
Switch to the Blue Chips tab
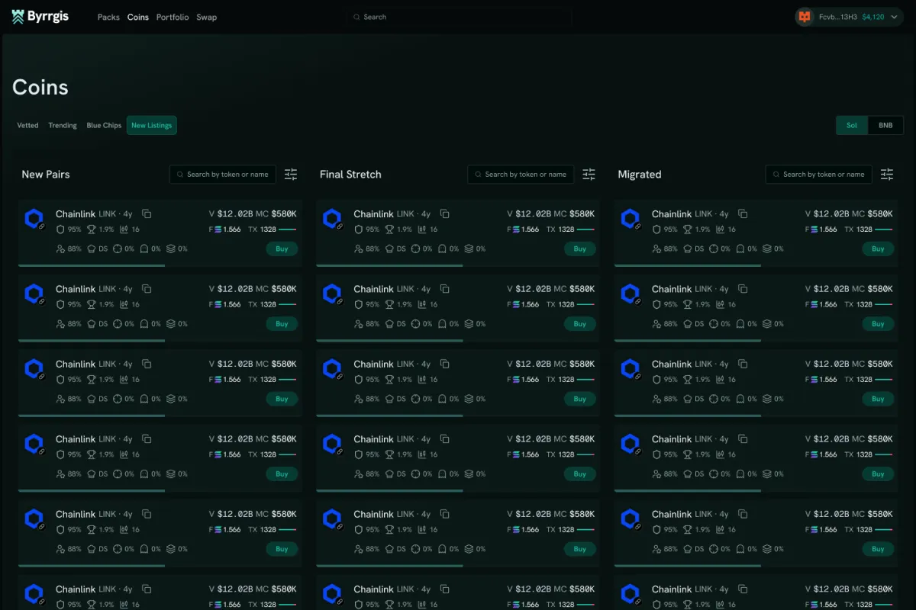pyautogui.click(x=104, y=125)
